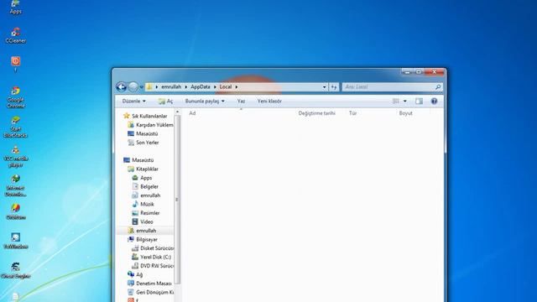Open the address bar history dropdown
Screen dimensions: 537x302
[x=325, y=87]
